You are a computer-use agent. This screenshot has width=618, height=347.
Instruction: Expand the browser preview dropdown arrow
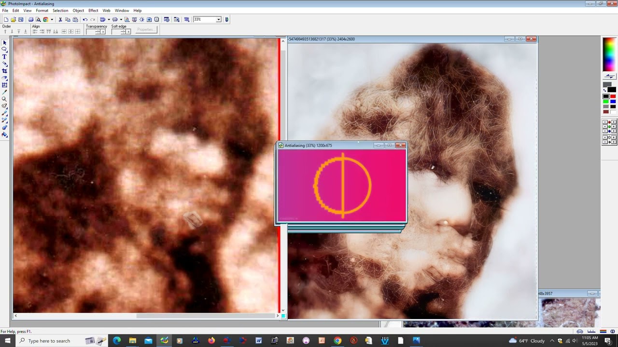tap(52, 19)
